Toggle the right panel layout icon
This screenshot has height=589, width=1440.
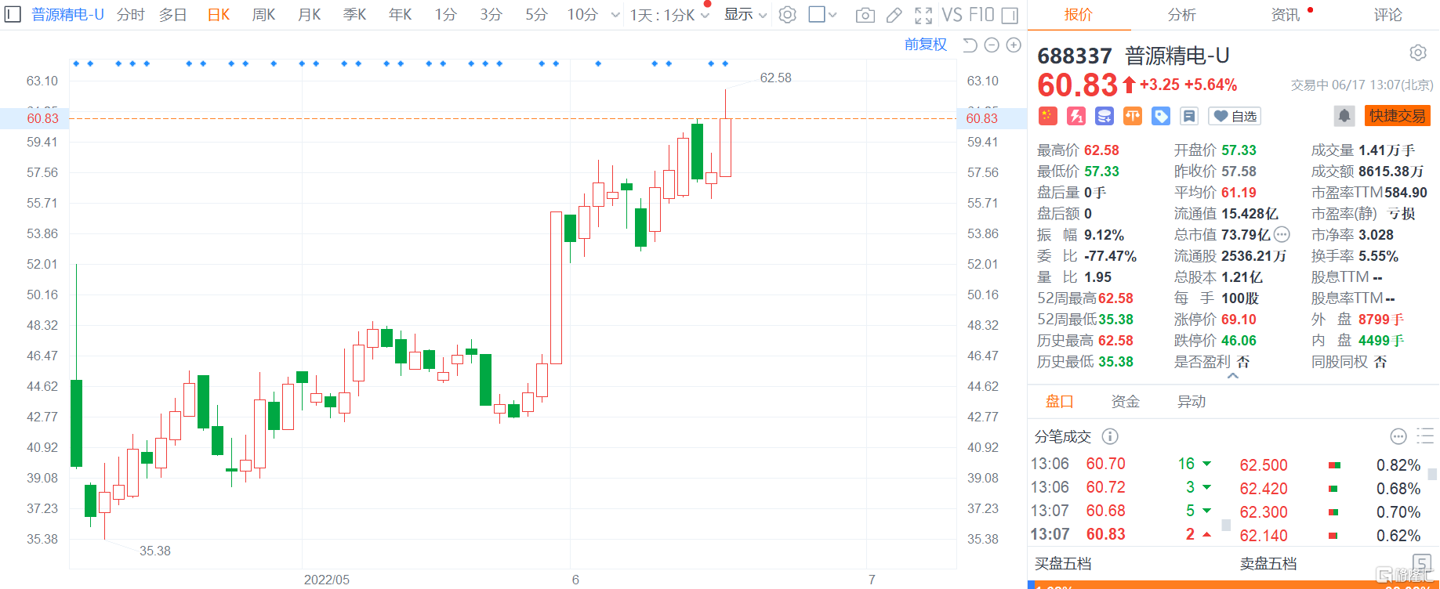coord(1010,15)
